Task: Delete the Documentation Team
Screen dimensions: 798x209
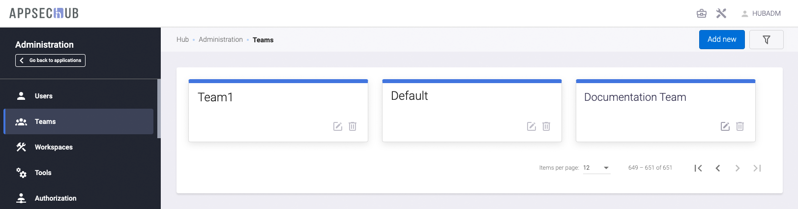Action: [x=740, y=126]
